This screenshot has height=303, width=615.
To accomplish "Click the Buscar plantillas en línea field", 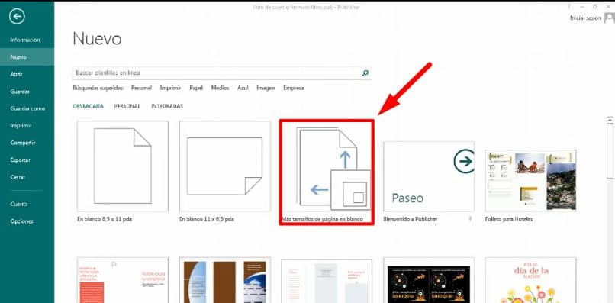I will tap(222, 73).
